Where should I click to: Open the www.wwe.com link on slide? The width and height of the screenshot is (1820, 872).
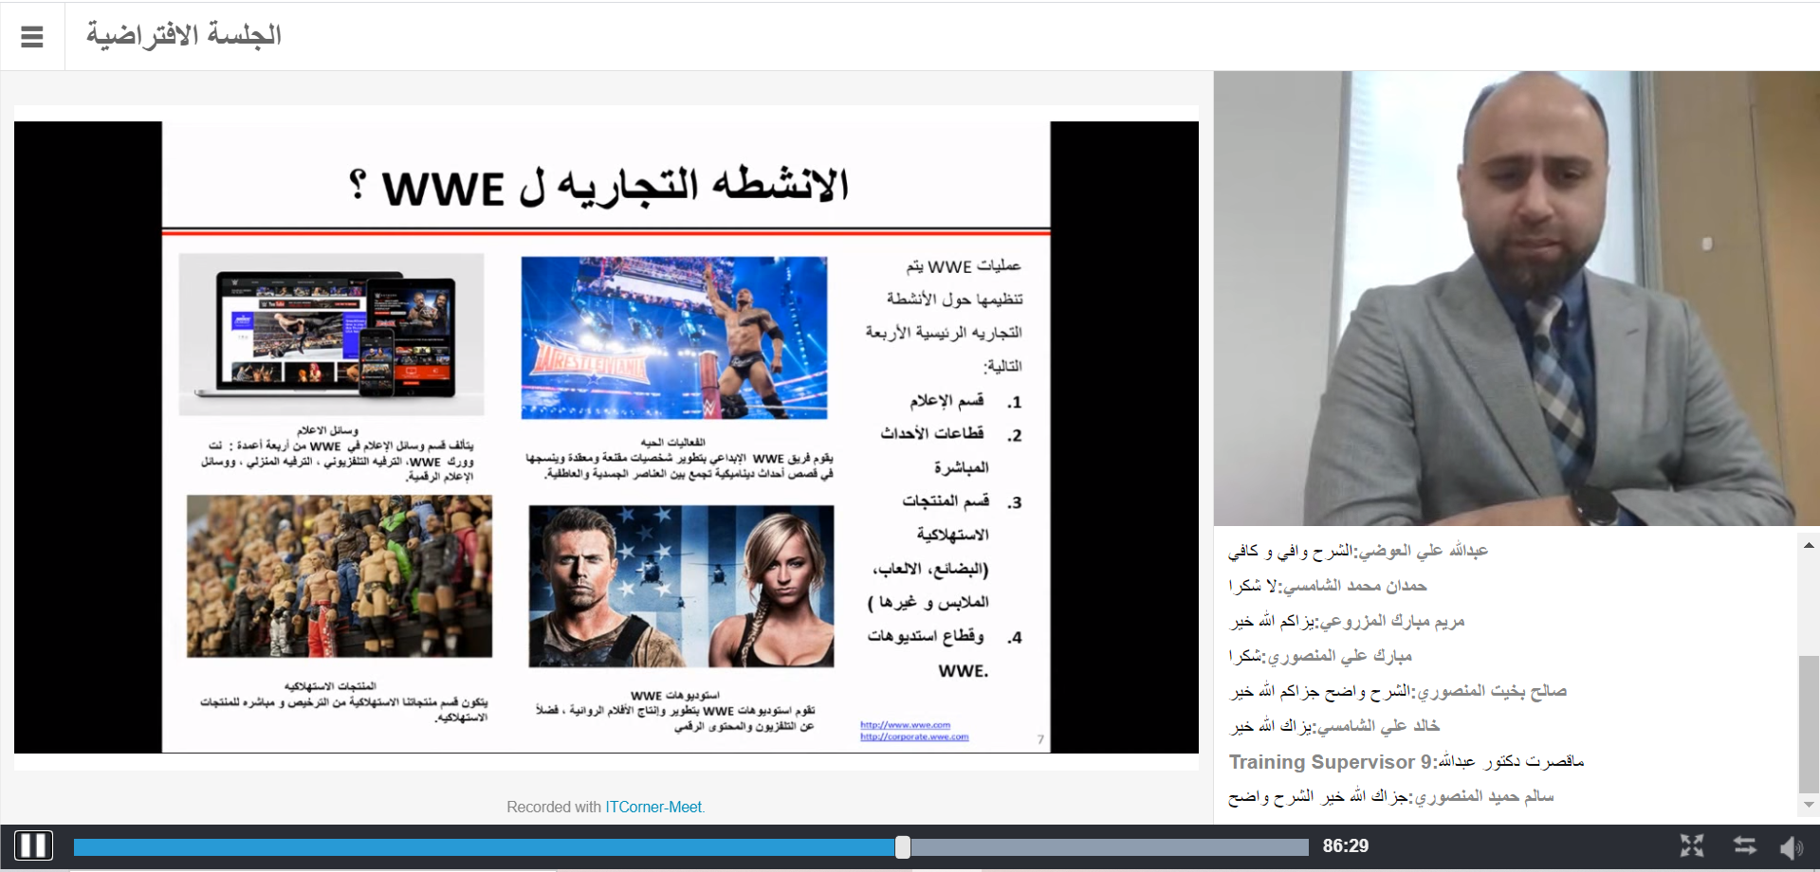[905, 725]
